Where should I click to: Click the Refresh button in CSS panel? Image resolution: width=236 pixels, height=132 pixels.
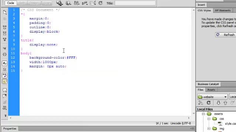[226, 35]
